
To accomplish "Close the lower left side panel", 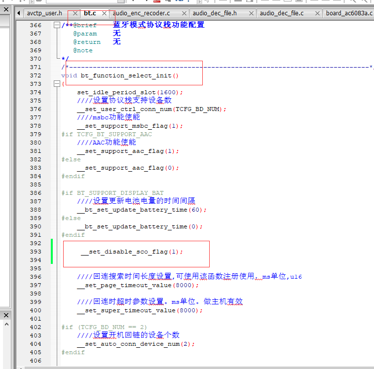I will pyautogui.click(x=6, y=315).
